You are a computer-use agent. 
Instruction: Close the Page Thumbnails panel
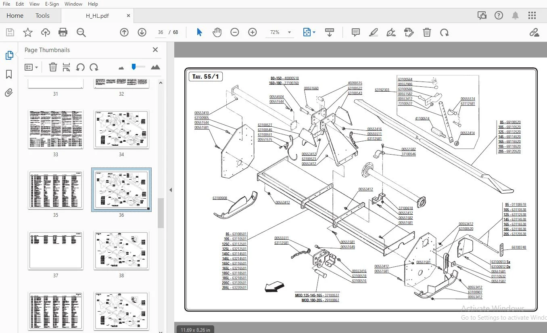155,50
